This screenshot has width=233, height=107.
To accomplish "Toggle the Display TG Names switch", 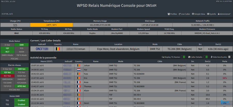I will click(183, 57).
